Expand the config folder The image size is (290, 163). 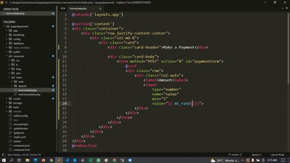[7, 39]
